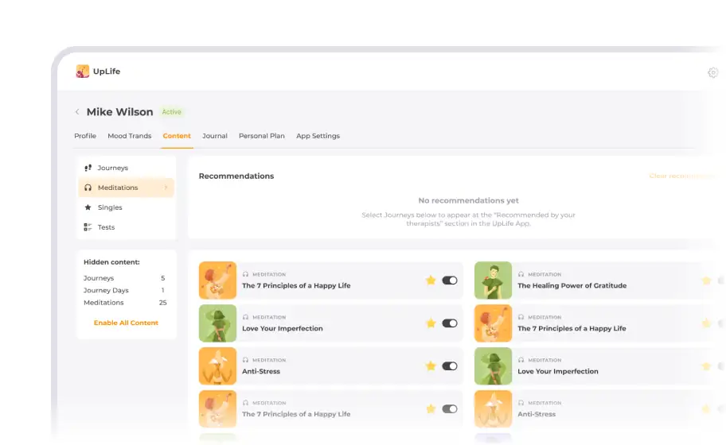
Task: Click 'No recommendations yet' message
Action: [x=468, y=200]
